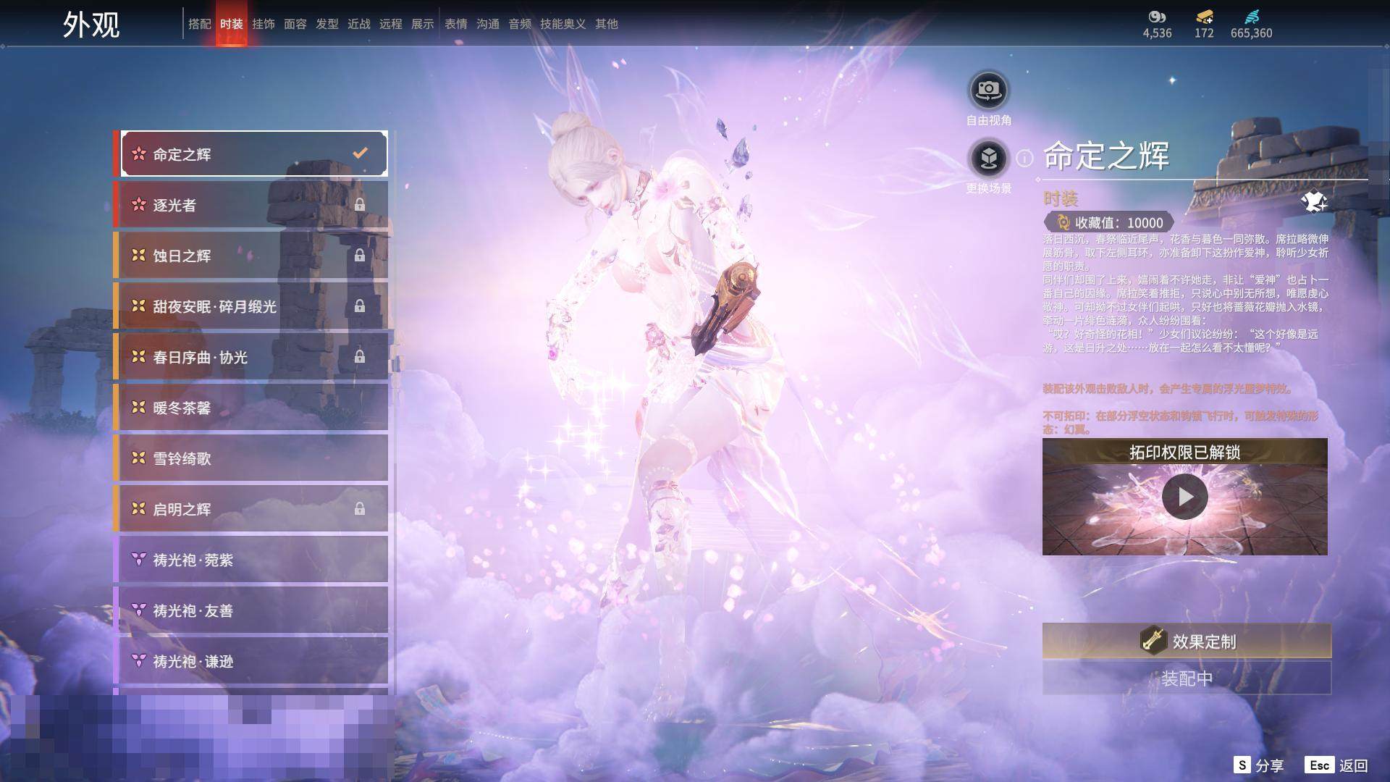Image resolution: width=1390 pixels, height=782 pixels.
Task: Click the gold bar currency icon above 172
Action: pyautogui.click(x=1204, y=17)
